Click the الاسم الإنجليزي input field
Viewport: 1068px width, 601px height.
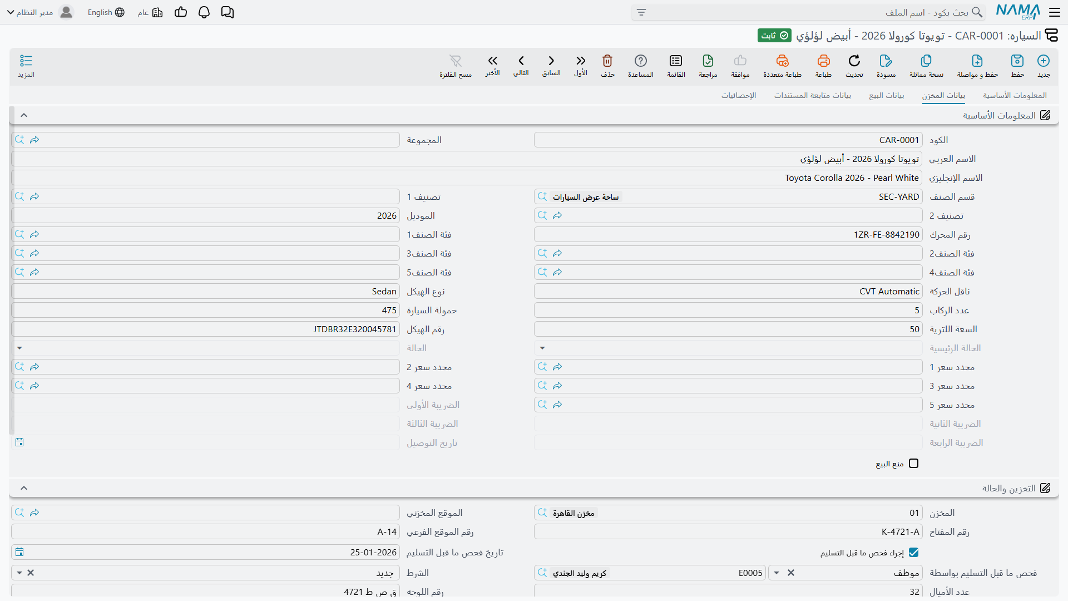[467, 178]
